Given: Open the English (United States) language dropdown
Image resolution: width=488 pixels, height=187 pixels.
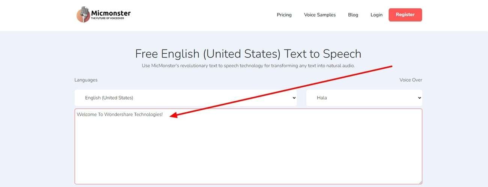Looking at the screenshot, I should 185,98.
